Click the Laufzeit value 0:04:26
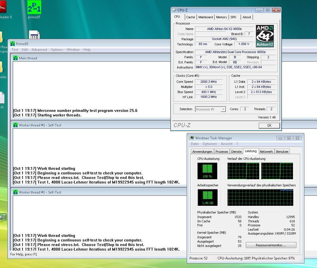This screenshot has height=268, width=317. click(289, 229)
